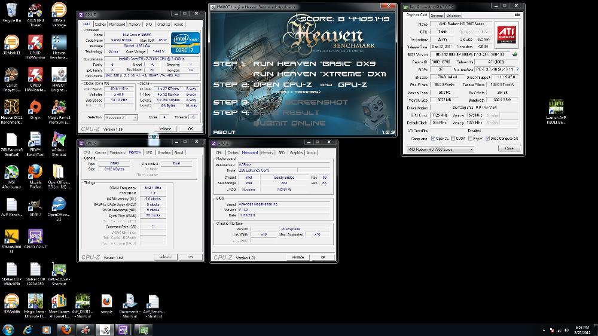Open FBWH BenchTool desktop icon
This screenshot has width=598, height=336.
pos(35,144)
